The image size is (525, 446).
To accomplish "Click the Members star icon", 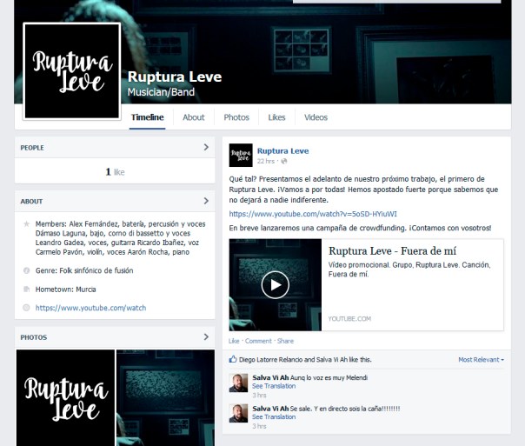I will coord(26,223).
